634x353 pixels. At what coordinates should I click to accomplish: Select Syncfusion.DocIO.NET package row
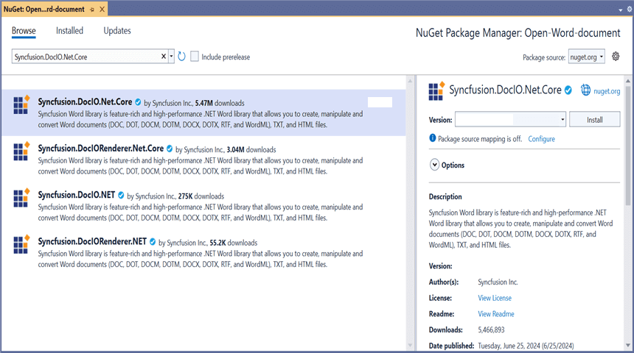coord(203,206)
